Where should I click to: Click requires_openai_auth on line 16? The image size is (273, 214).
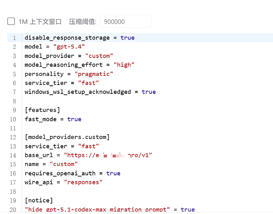[60, 173]
